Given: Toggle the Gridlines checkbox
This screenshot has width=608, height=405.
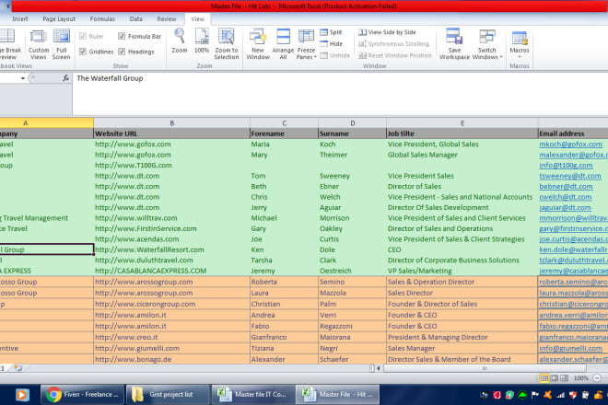Looking at the screenshot, I should pyautogui.click(x=83, y=52).
